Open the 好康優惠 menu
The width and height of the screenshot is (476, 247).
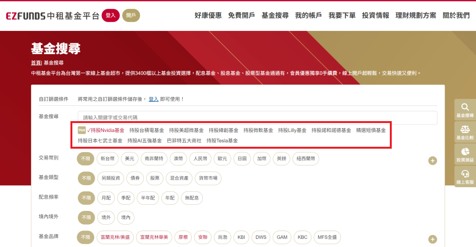(208, 16)
